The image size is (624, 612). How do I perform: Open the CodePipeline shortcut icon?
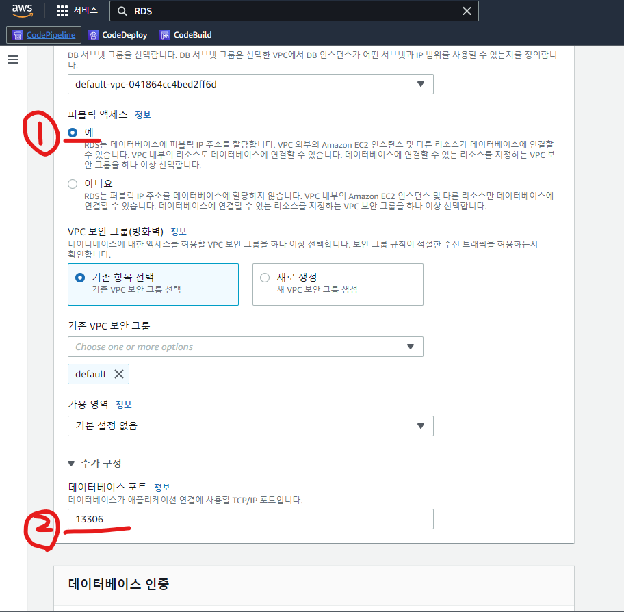click(18, 36)
